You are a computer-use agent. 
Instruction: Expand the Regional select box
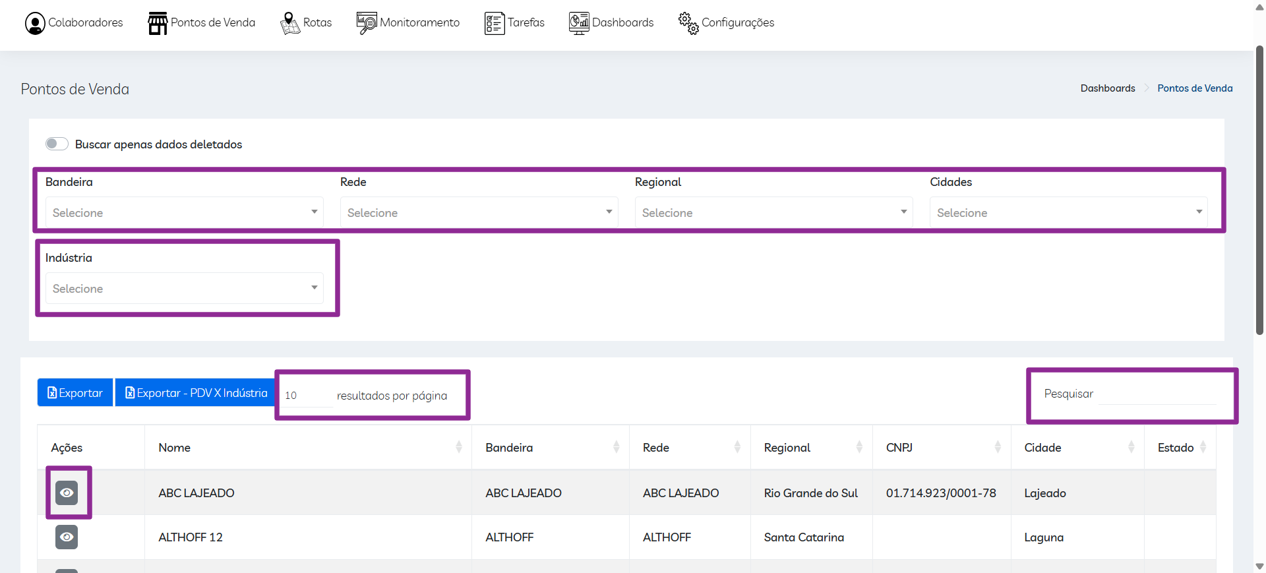point(773,212)
